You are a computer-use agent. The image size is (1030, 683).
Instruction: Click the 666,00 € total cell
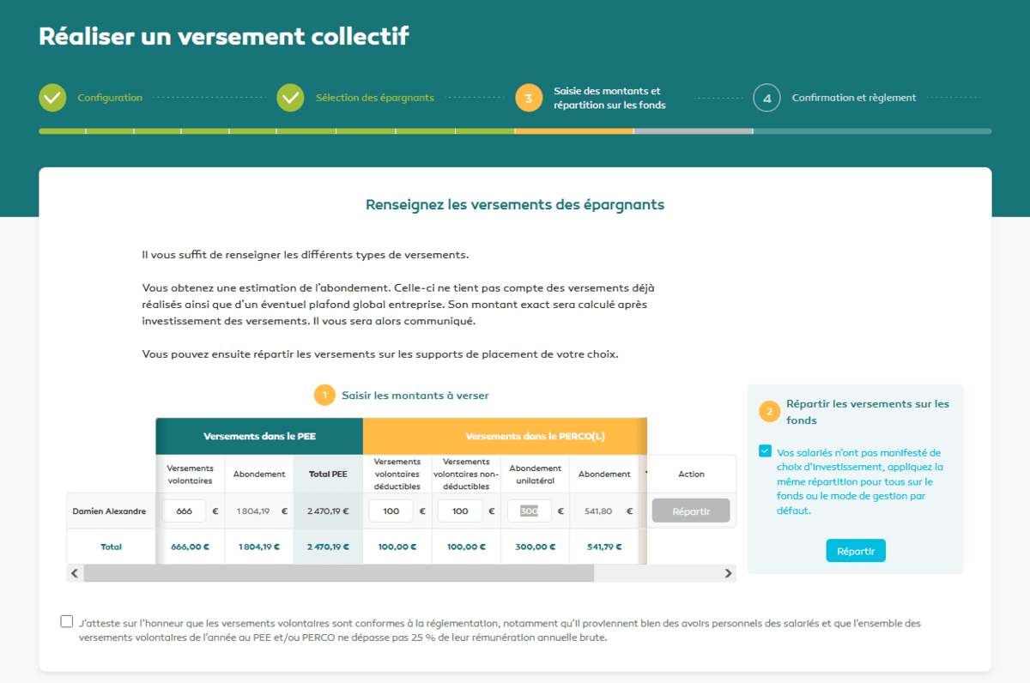(191, 547)
